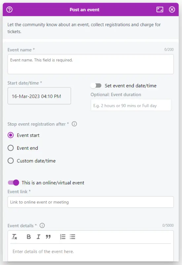Insert a blockquote in event details
The width and height of the screenshot is (182, 265).
pos(48,237)
